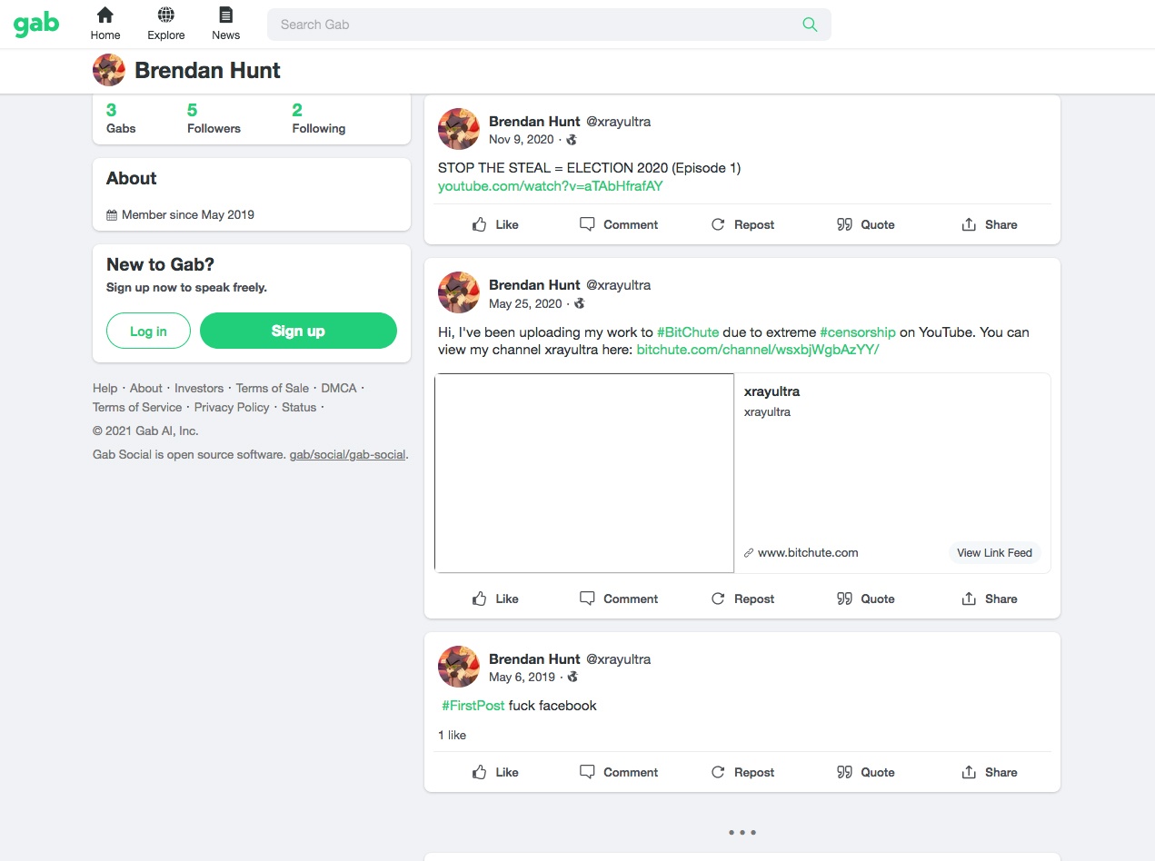Repost the May 25, 2020 post

click(742, 599)
